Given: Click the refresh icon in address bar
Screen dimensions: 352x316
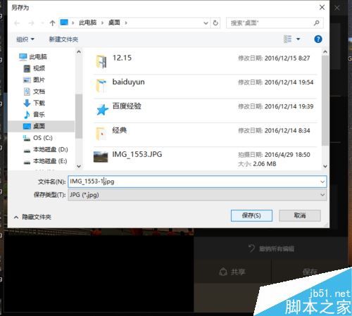Looking at the screenshot, I should pos(215,23).
